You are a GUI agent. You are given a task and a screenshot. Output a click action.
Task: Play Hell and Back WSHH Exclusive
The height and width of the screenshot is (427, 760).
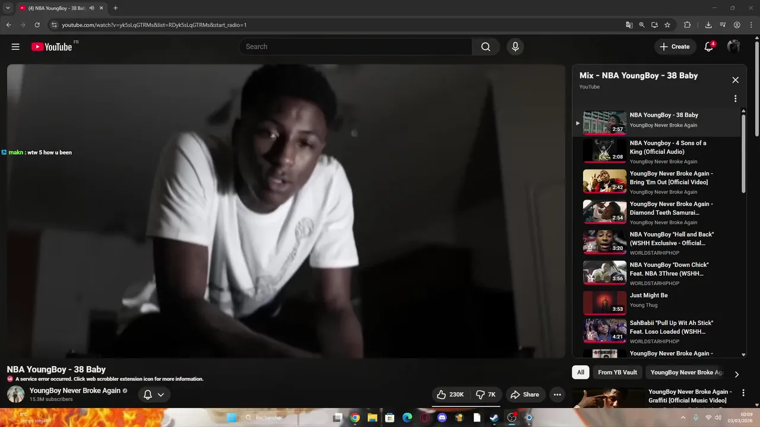coord(657,243)
